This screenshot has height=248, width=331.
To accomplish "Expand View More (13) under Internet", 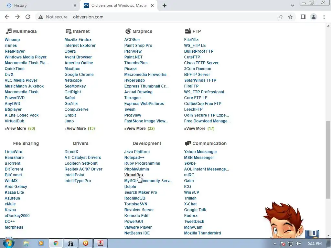I will pyautogui.click(x=80, y=129).
